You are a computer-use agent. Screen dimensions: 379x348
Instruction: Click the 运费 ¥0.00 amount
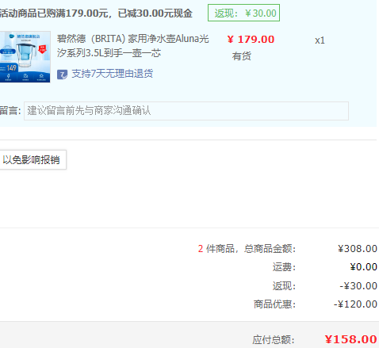coord(363,267)
